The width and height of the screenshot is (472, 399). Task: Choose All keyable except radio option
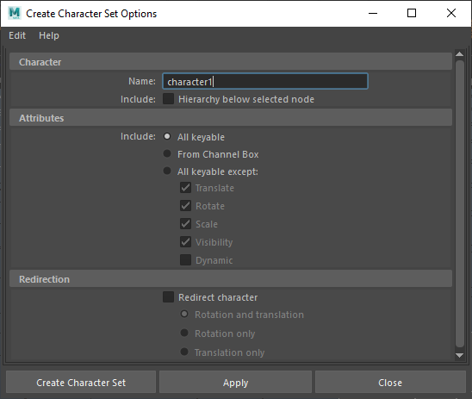(x=167, y=171)
